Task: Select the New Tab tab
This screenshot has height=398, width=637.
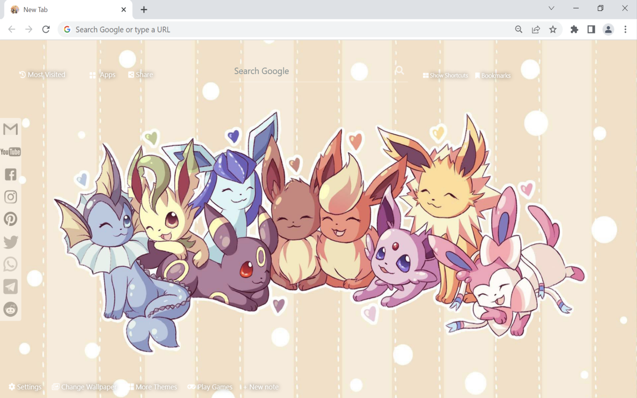Action: pos(68,10)
